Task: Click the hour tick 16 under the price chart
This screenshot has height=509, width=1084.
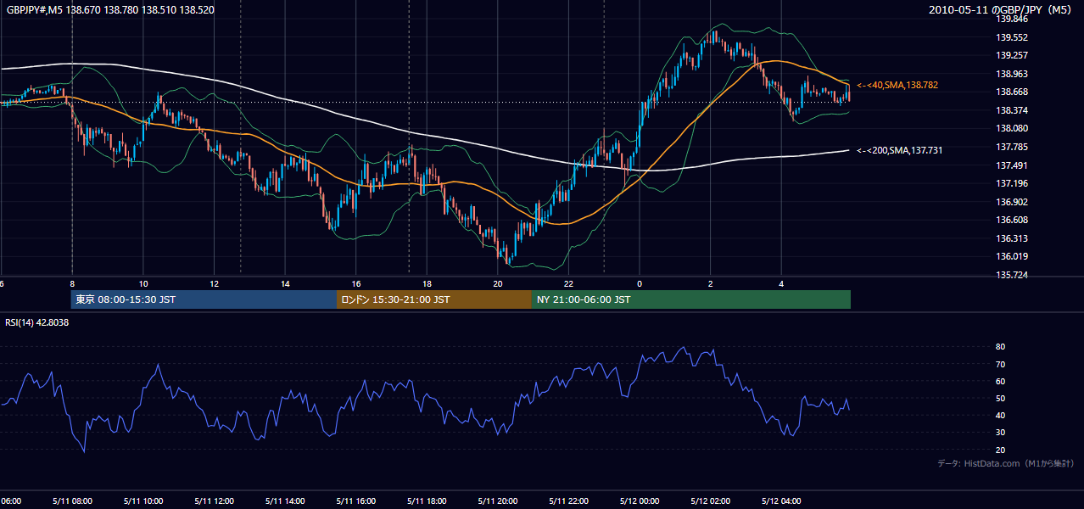Action: (x=356, y=283)
